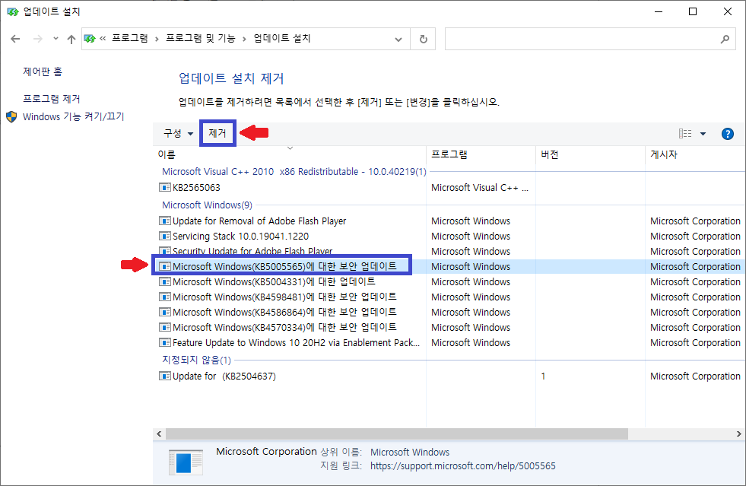Image resolution: width=746 pixels, height=486 pixels.
Task: Select Servicing Stack 10.0.19041.1220 entry
Action: [x=240, y=236]
